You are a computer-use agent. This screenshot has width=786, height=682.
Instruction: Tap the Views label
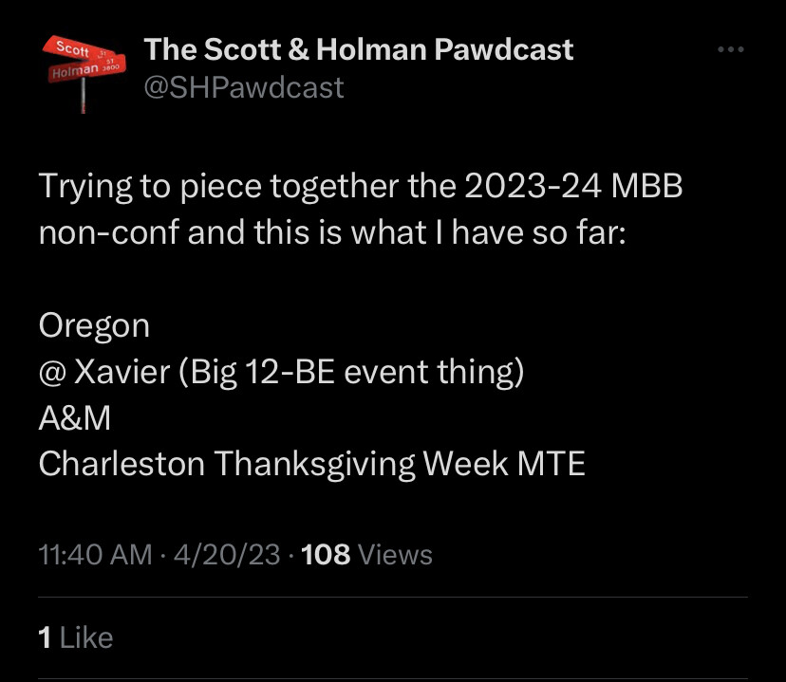point(396,555)
